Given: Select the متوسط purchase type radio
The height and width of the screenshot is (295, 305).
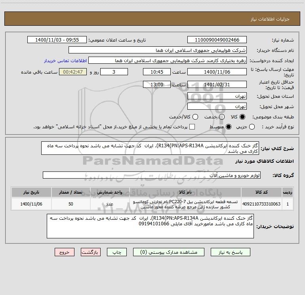Looking at the screenshot, I should click(229, 127).
